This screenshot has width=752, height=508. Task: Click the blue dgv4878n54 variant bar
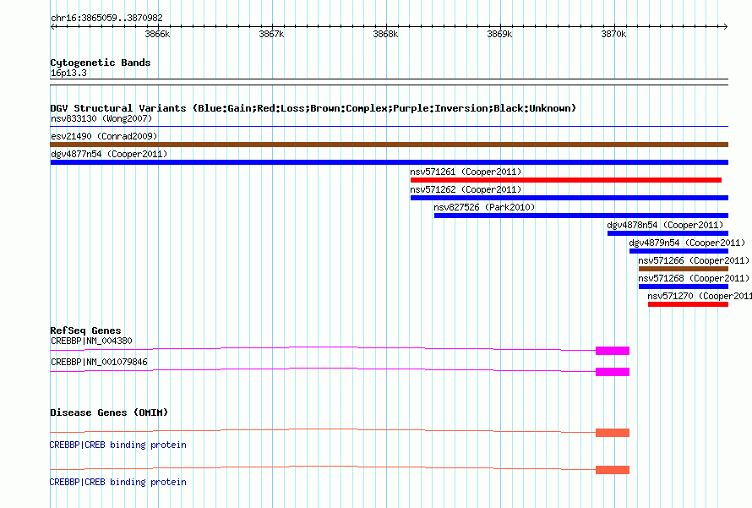[x=668, y=233]
